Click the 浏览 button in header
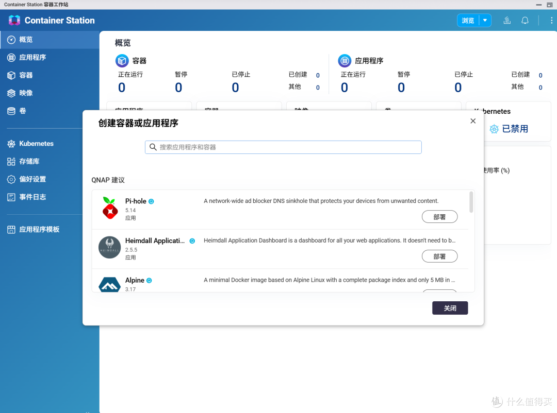Screen dimensions: 557x413 click(468, 21)
